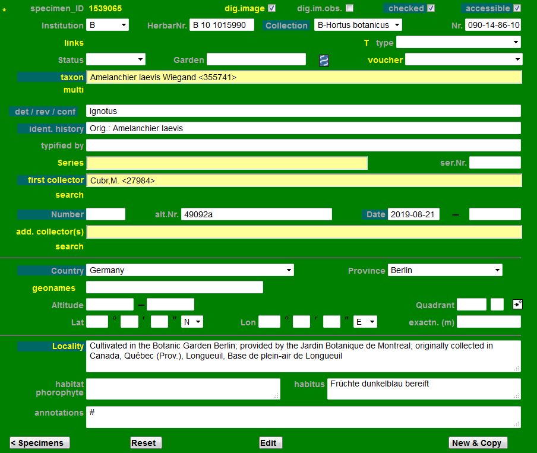Toggle the accessible checkbox
537x453 pixels.
coord(517,8)
